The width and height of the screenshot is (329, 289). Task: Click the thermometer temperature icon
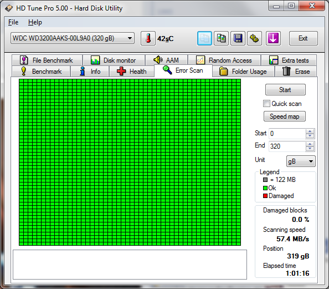148,38
